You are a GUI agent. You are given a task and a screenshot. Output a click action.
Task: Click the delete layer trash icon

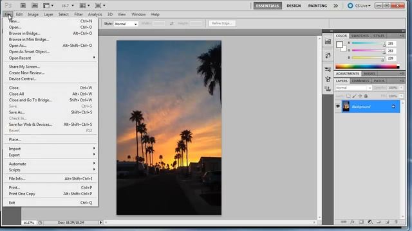click(x=396, y=222)
